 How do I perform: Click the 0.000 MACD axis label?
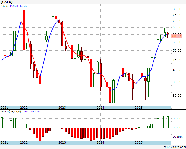coord(177,128)
